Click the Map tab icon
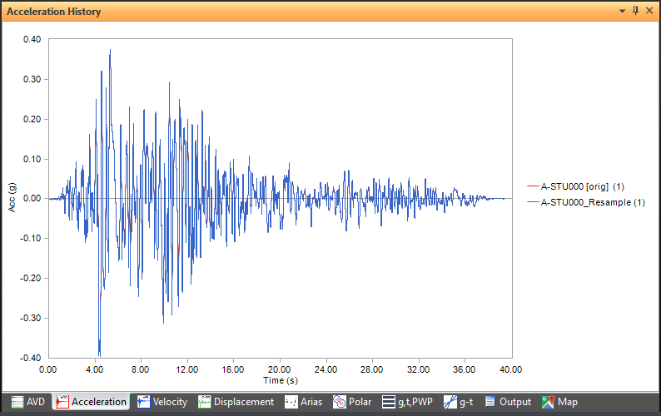The height and width of the screenshot is (416, 661). (548, 402)
